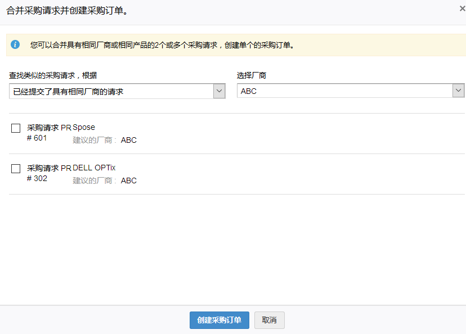Close the merge purchase request dialog
466x334 pixels.
(x=462, y=8)
